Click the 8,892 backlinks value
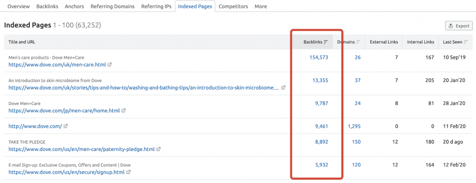 [321, 141]
